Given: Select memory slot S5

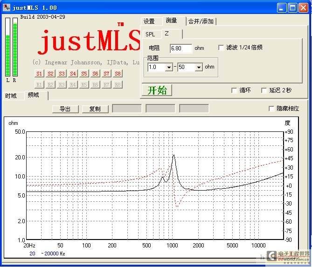Looking at the screenshot, I should click(84, 74).
